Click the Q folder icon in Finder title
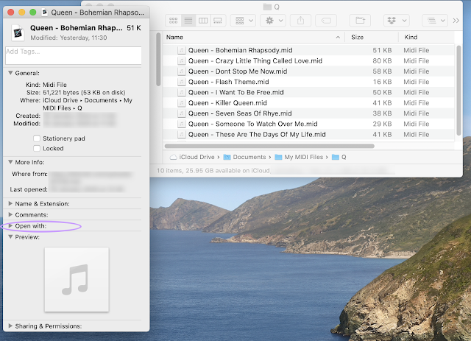Screen dimensions: 471x341 coord(267,7)
